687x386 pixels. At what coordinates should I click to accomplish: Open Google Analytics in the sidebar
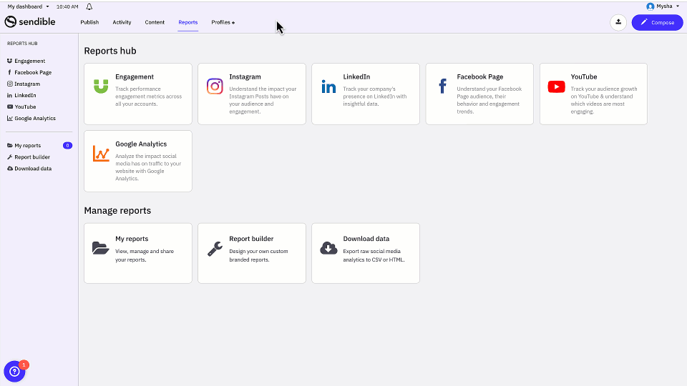click(35, 118)
